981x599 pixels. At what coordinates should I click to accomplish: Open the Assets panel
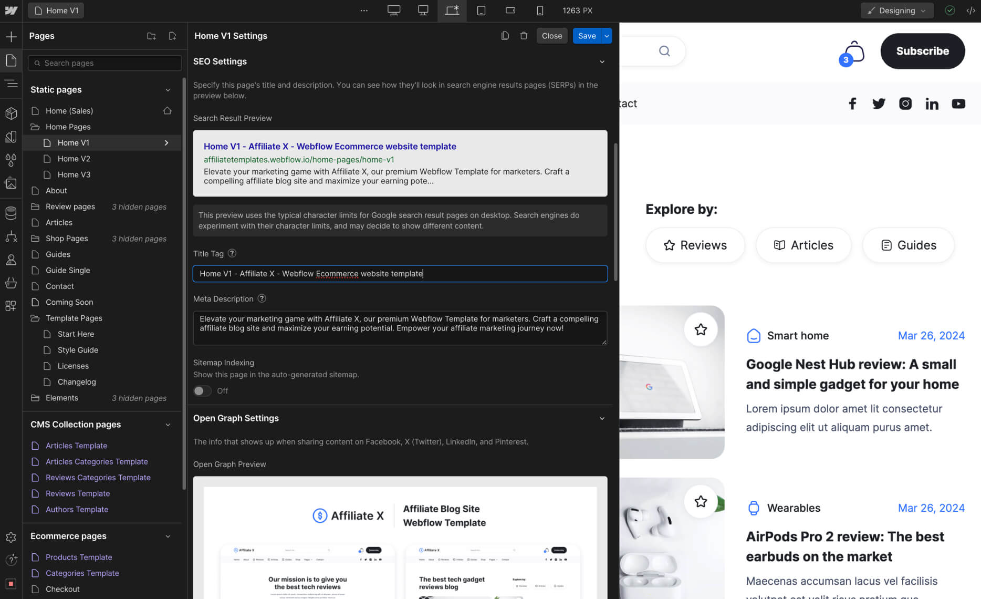click(12, 183)
